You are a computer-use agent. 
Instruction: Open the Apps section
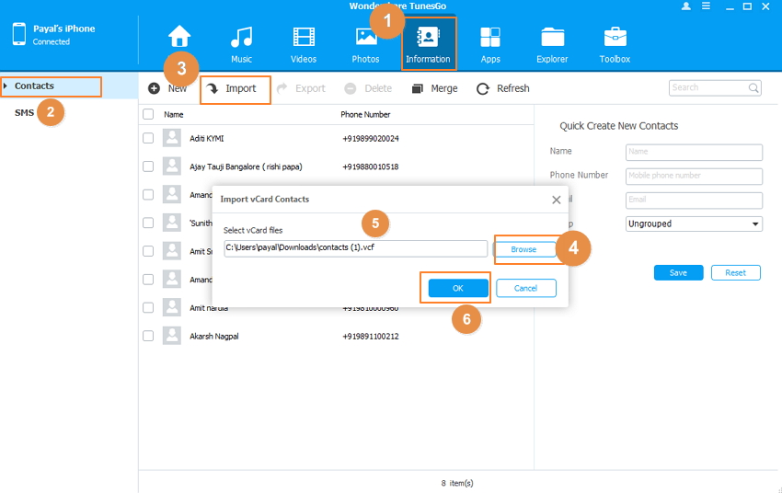490,43
